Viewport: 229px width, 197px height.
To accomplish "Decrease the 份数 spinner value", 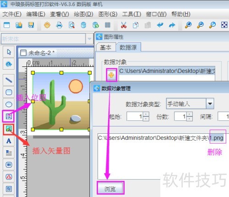I will [x=189, y=119].
